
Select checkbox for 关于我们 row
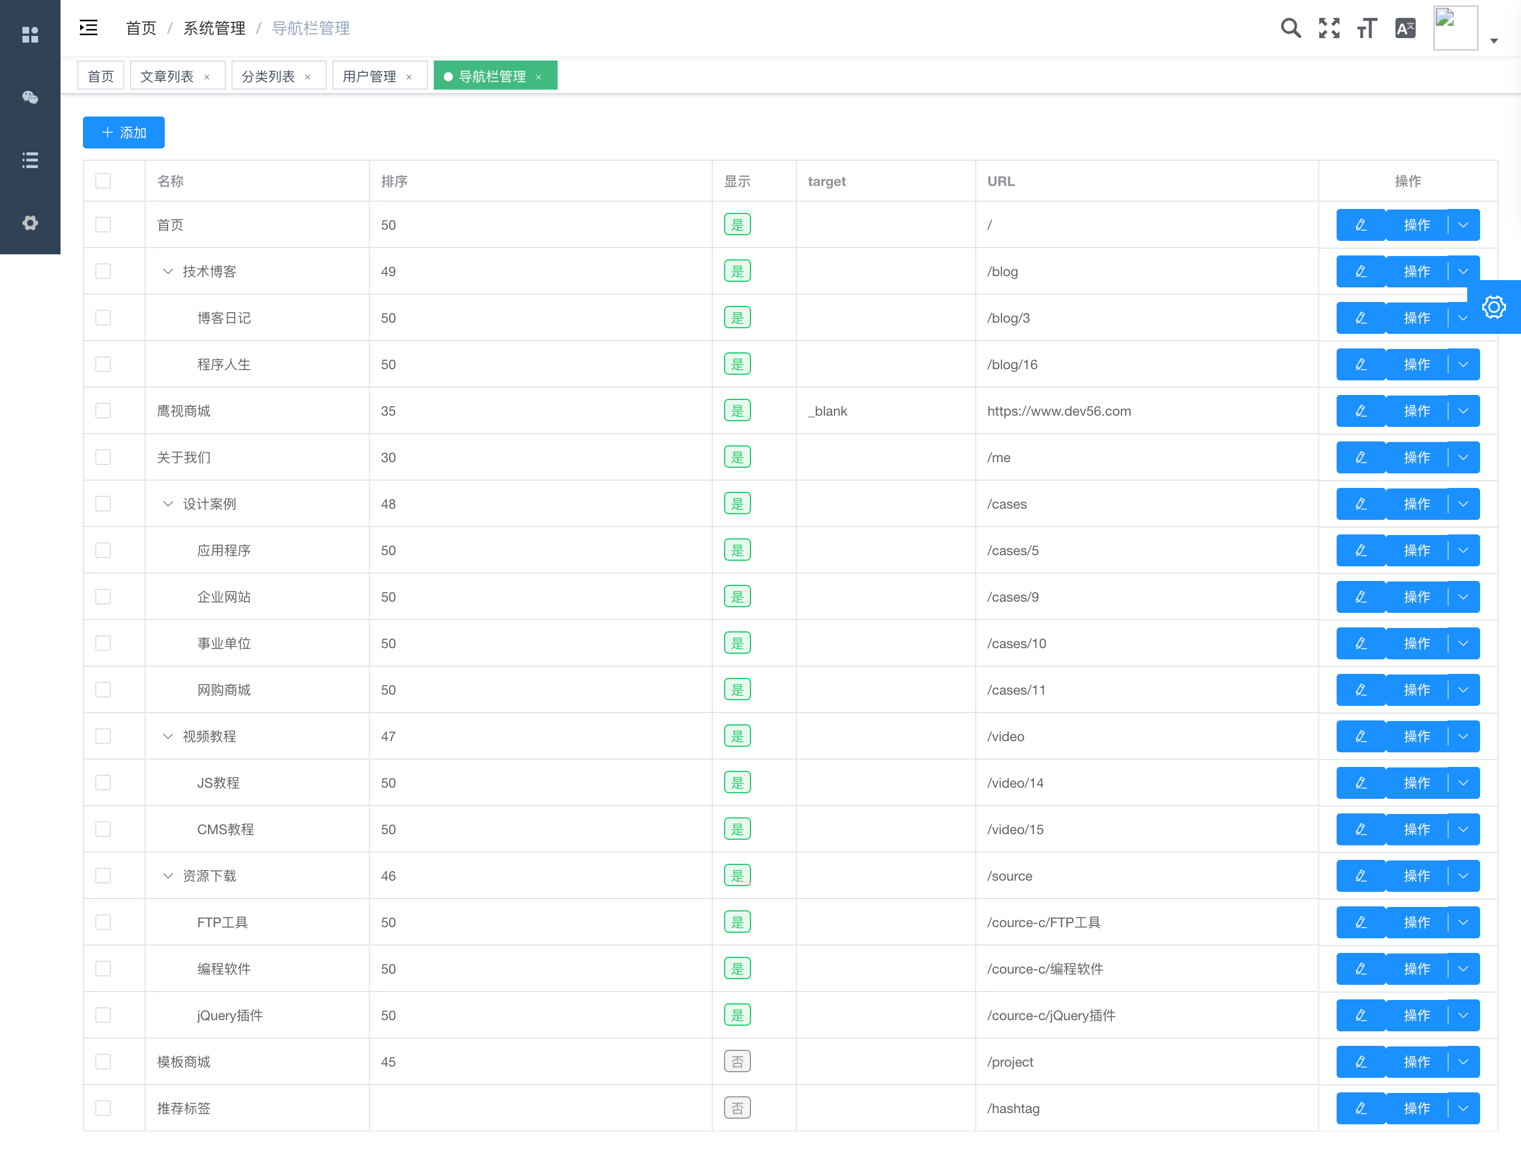[103, 458]
